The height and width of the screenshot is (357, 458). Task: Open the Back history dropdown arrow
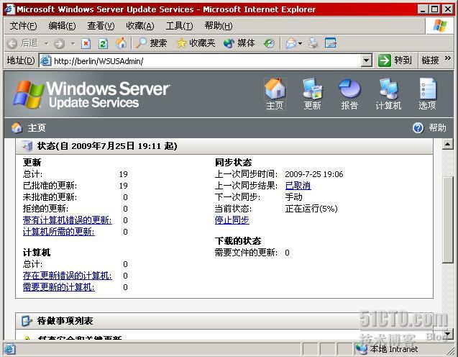(x=46, y=44)
